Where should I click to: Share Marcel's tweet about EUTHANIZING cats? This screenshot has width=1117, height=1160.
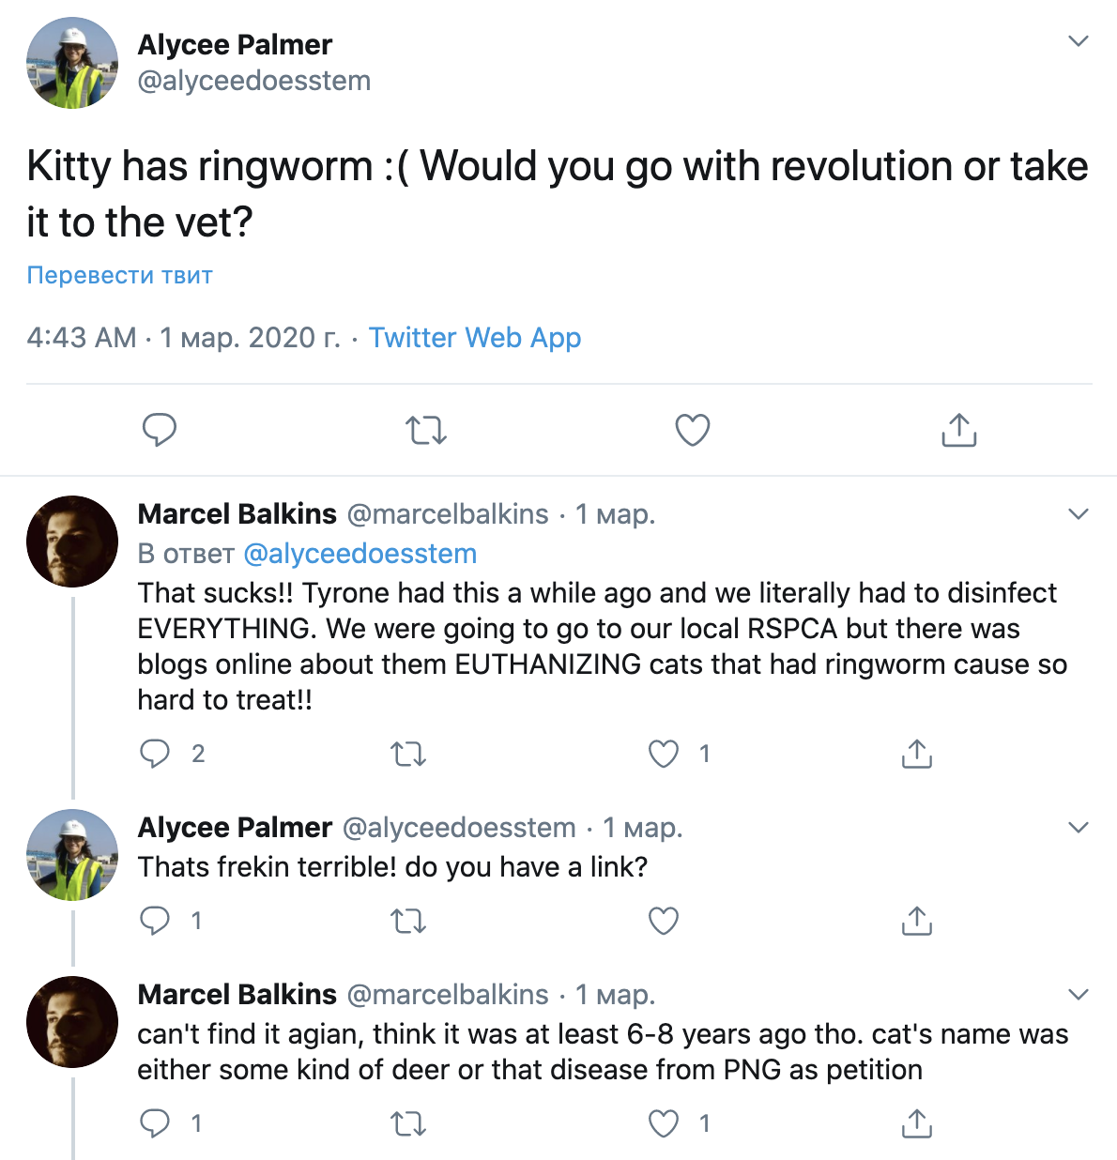916,754
